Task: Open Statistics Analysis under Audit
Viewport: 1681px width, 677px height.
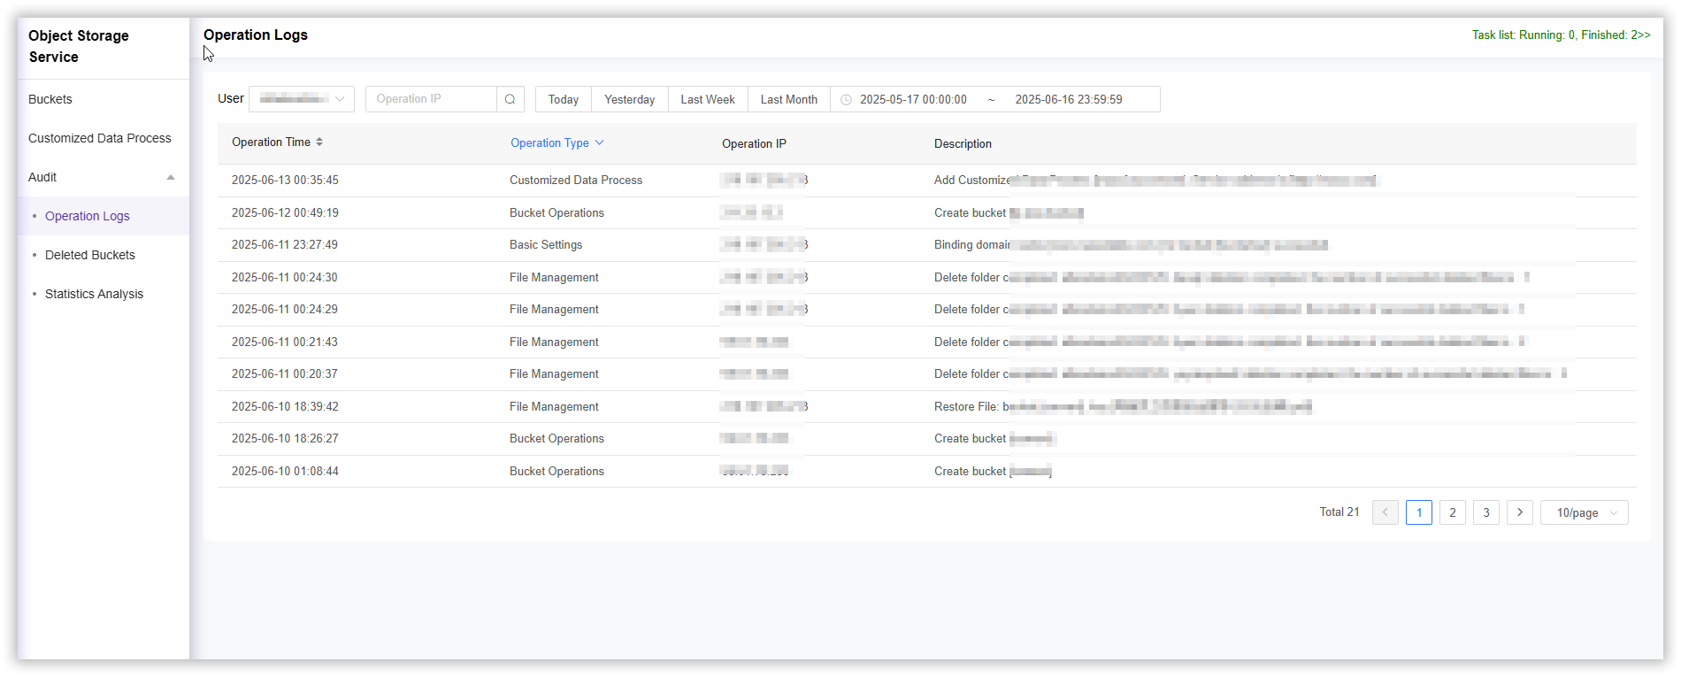Action: click(94, 294)
